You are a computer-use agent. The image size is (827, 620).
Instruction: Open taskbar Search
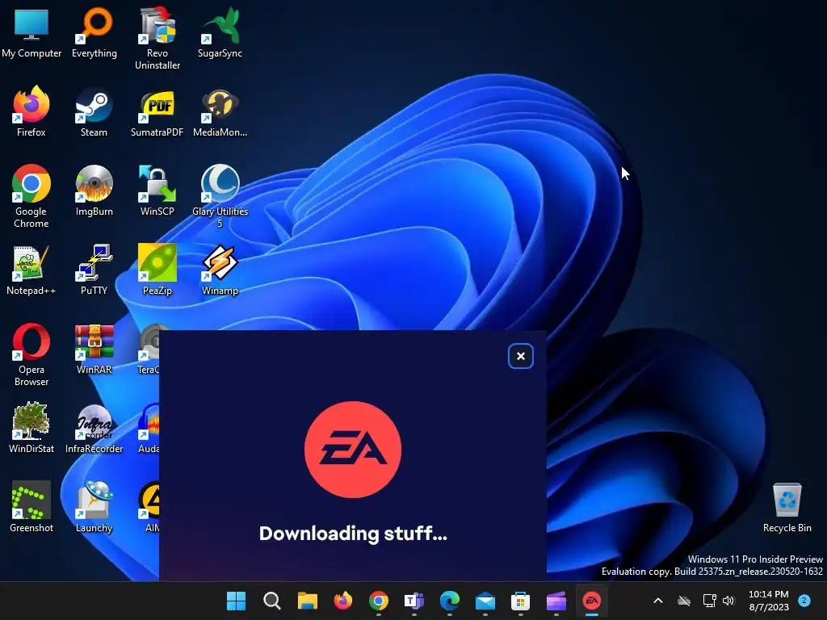(x=271, y=601)
